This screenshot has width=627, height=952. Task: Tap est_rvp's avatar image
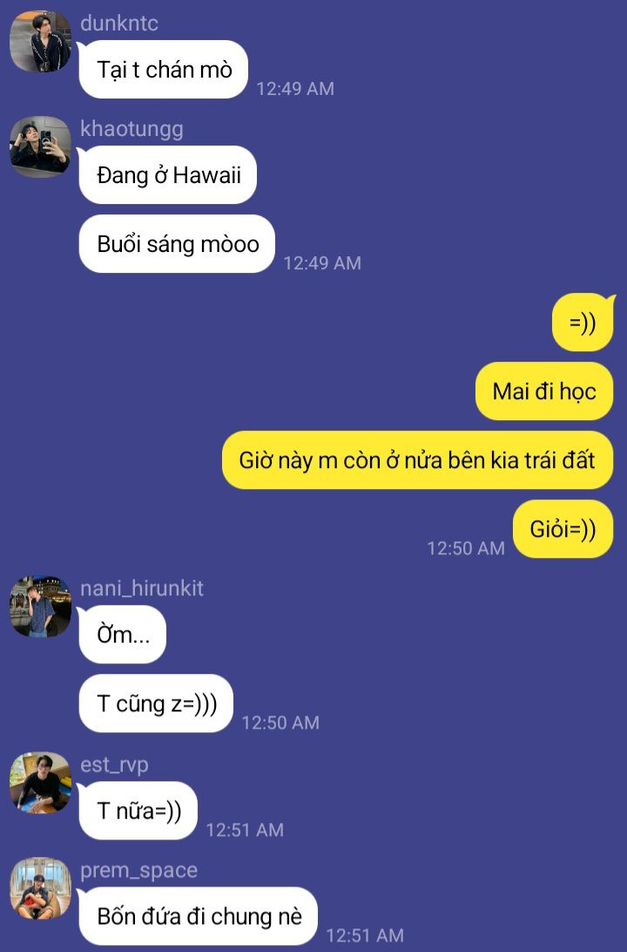[x=41, y=783]
